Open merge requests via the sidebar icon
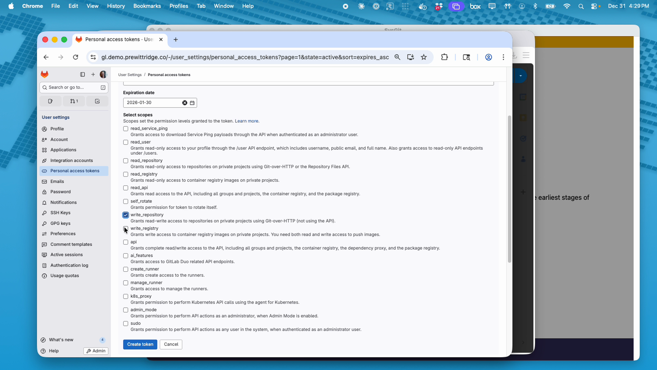 74,101
